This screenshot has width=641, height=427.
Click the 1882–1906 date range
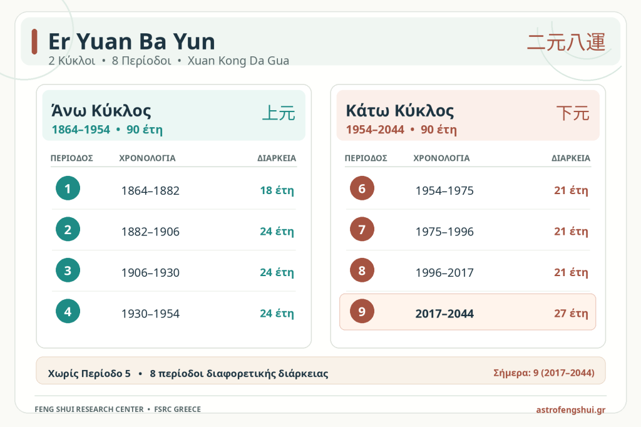[x=150, y=232]
